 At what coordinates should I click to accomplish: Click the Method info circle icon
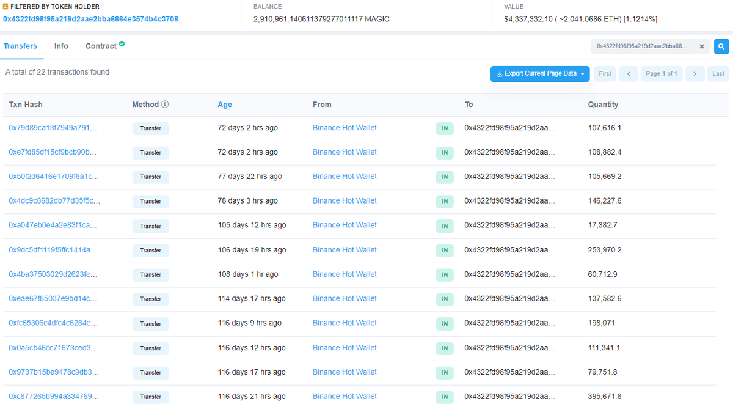coord(165,105)
